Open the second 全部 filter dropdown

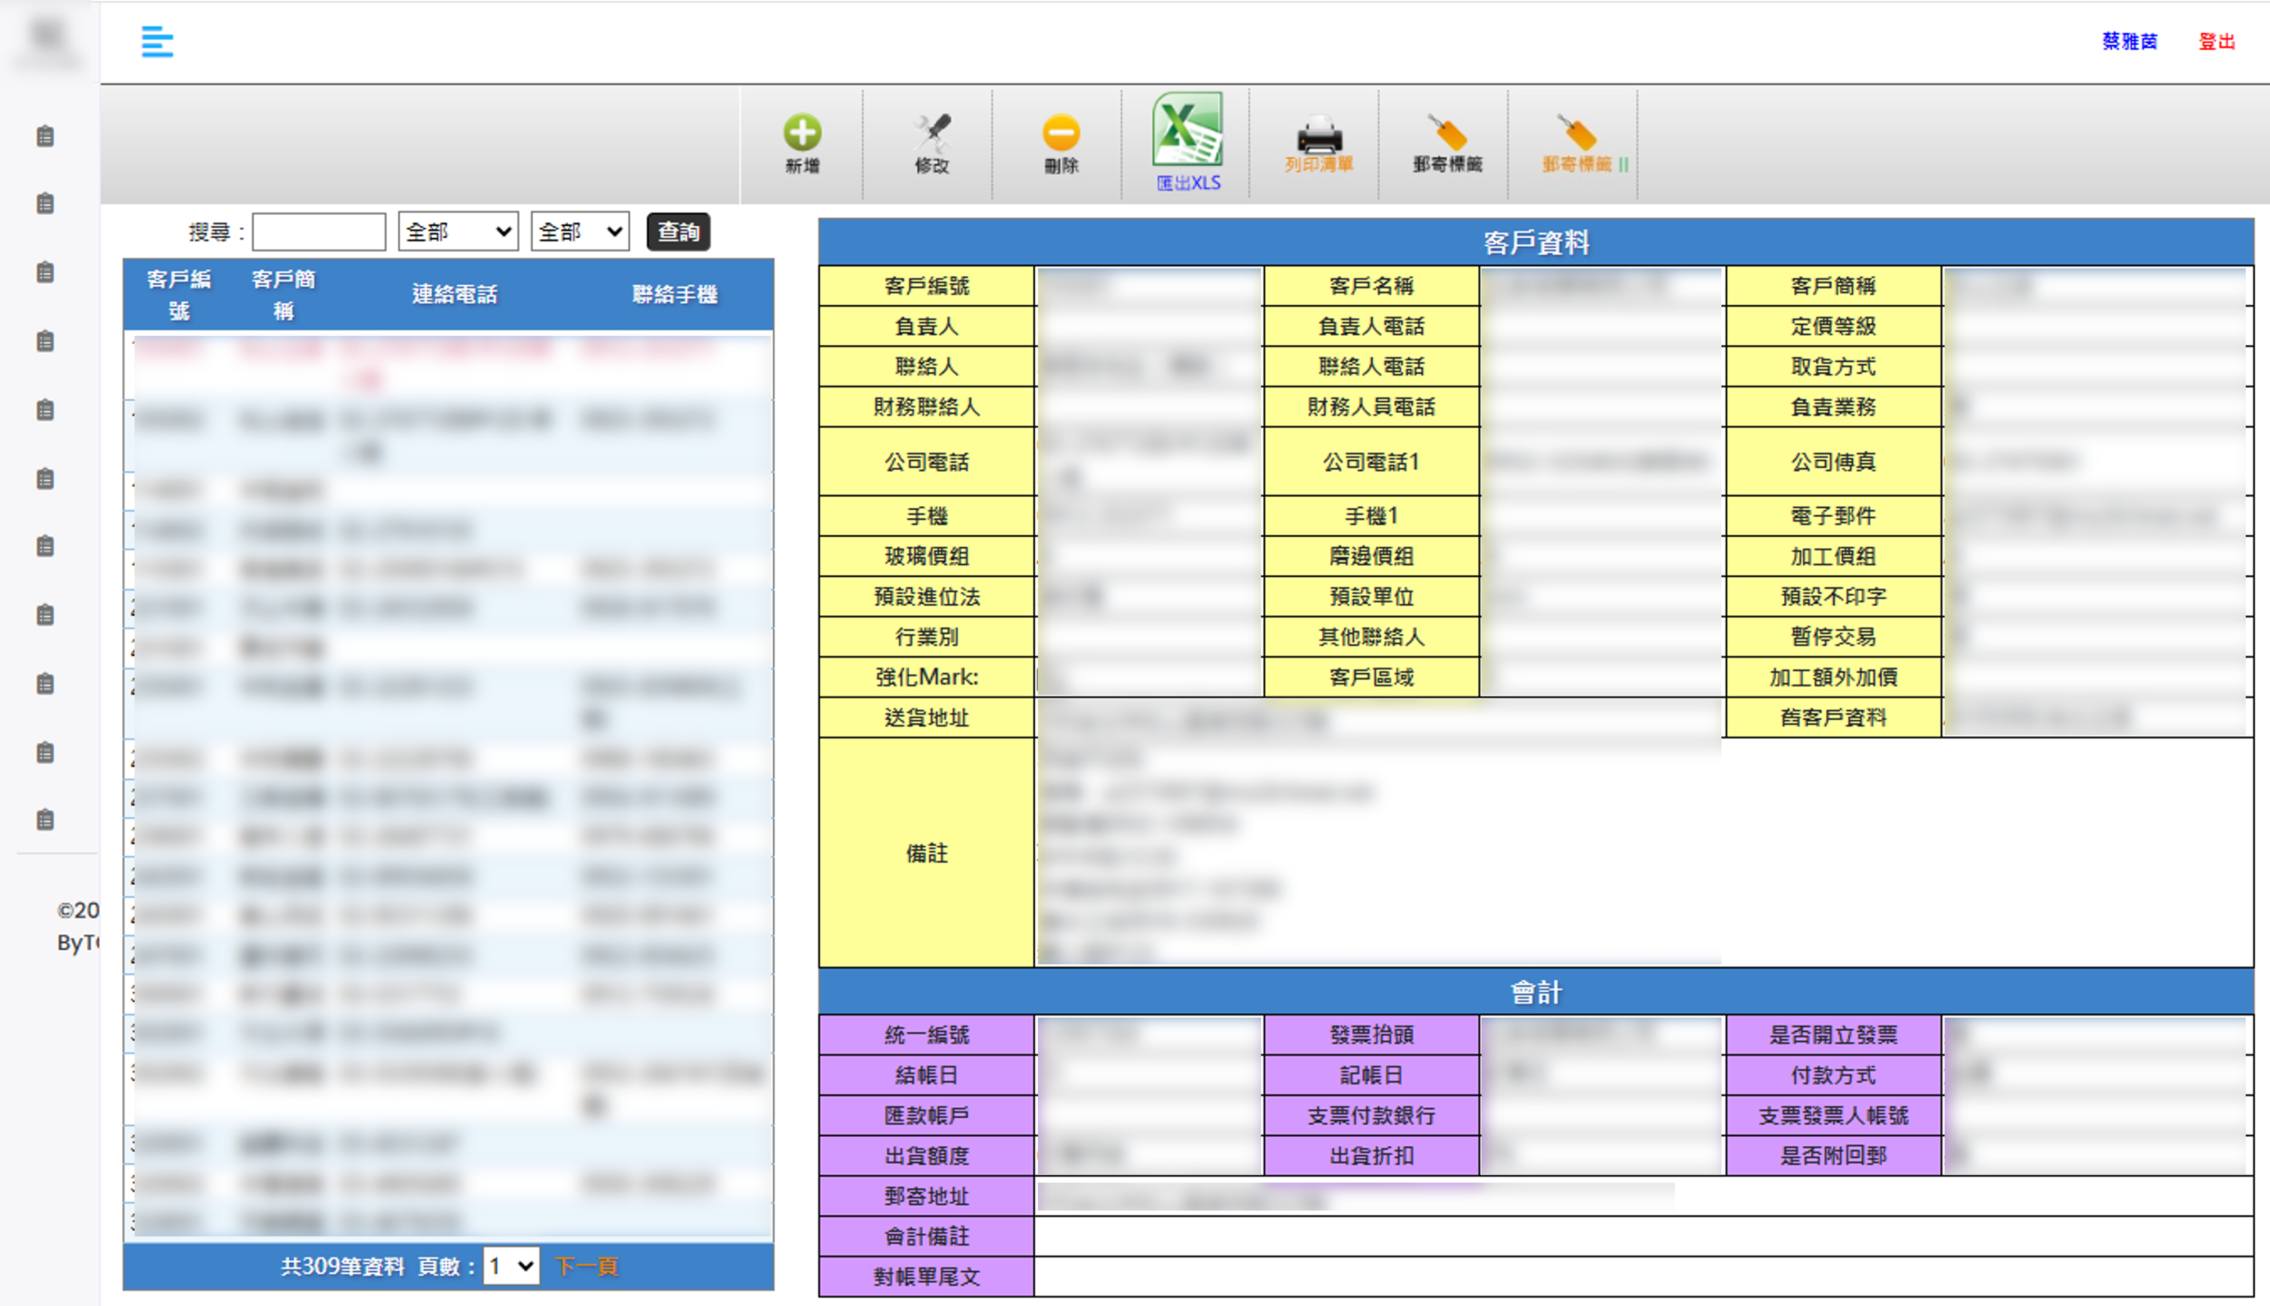[x=580, y=233]
